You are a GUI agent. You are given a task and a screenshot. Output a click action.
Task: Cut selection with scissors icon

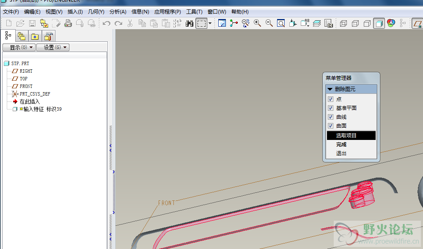130,23
